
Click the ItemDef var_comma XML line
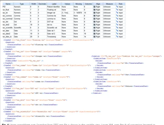click(x=47, y=65)
